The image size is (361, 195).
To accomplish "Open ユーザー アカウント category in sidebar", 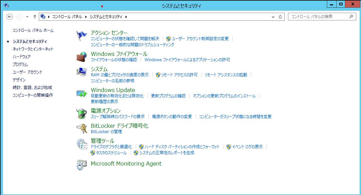I will pos(27,72).
